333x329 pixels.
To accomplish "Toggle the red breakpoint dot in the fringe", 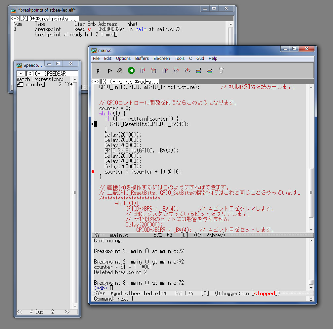I will 93,172.
